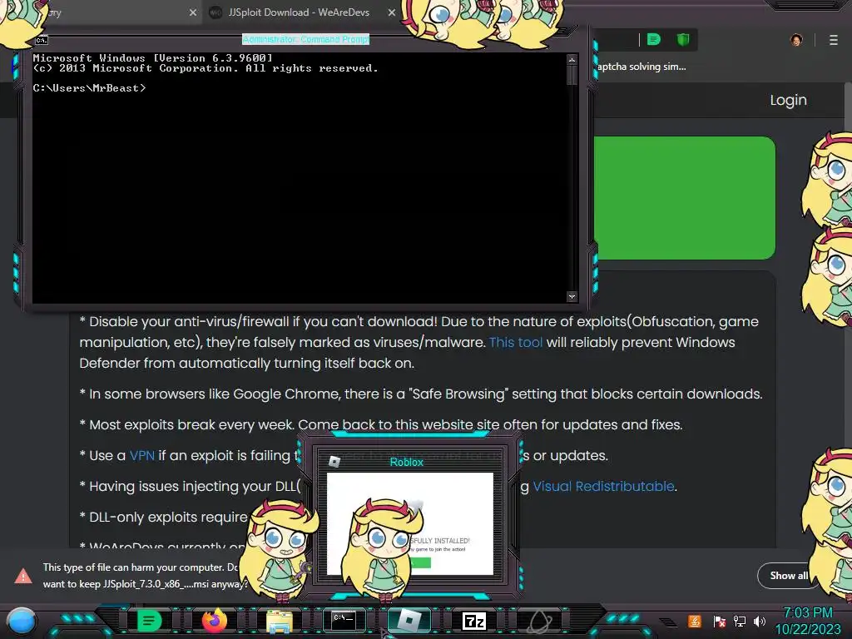Image resolution: width=852 pixels, height=639 pixels.
Task: Switch to Roblox via taskbar icon
Action: pos(409,620)
